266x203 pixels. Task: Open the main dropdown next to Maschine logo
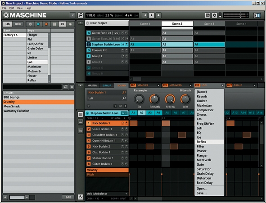coord(73,15)
